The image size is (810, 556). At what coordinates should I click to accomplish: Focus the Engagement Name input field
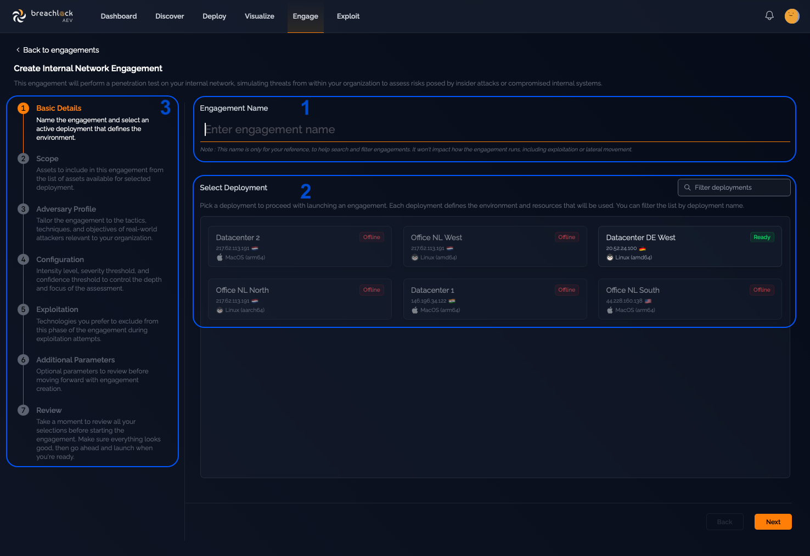point(494,130)
